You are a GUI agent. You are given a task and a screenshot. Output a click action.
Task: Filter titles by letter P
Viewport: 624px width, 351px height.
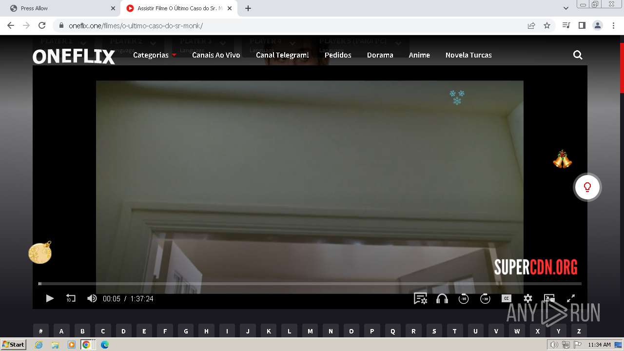point(372,331)
